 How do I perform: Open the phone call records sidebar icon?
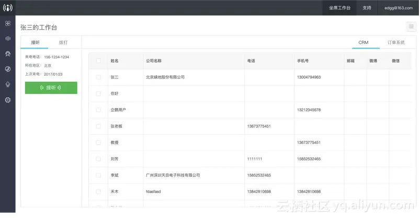[8, 69]
